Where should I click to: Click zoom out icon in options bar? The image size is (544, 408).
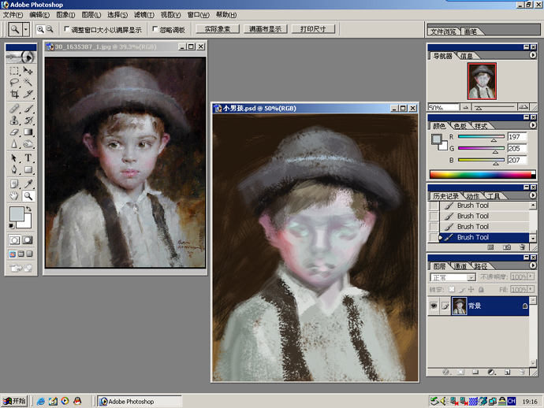tap(50, 29)
